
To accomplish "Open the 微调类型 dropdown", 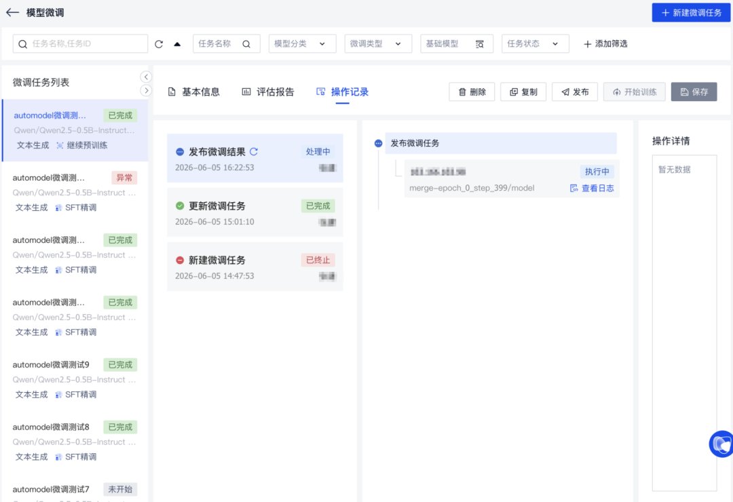I will click(x=378, y=43).
